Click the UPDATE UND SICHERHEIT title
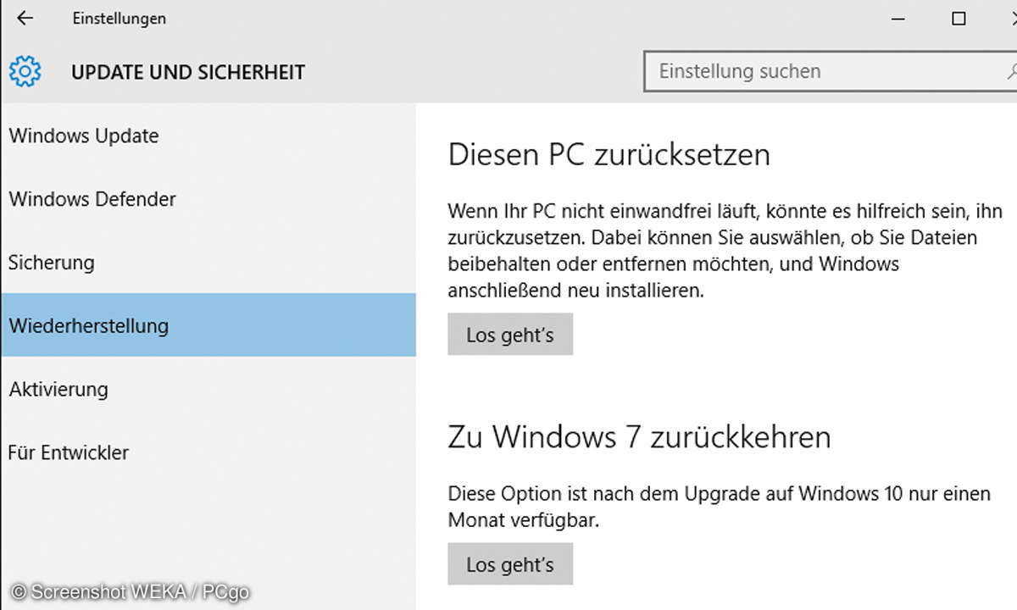Screen dimensions: 1017x610 (x=188, y=72)
